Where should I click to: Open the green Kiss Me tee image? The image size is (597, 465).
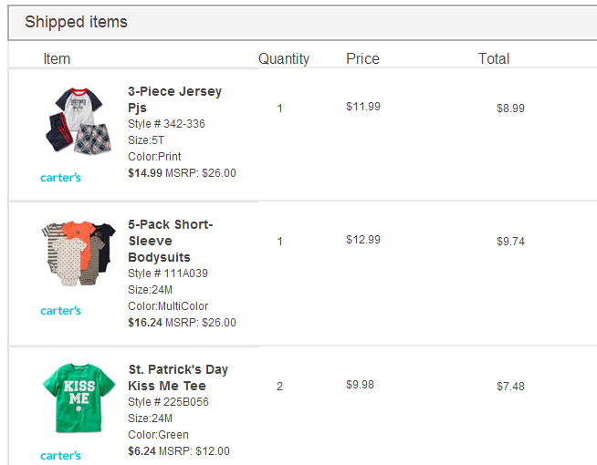pyautogui.click(x=79, y=398)
